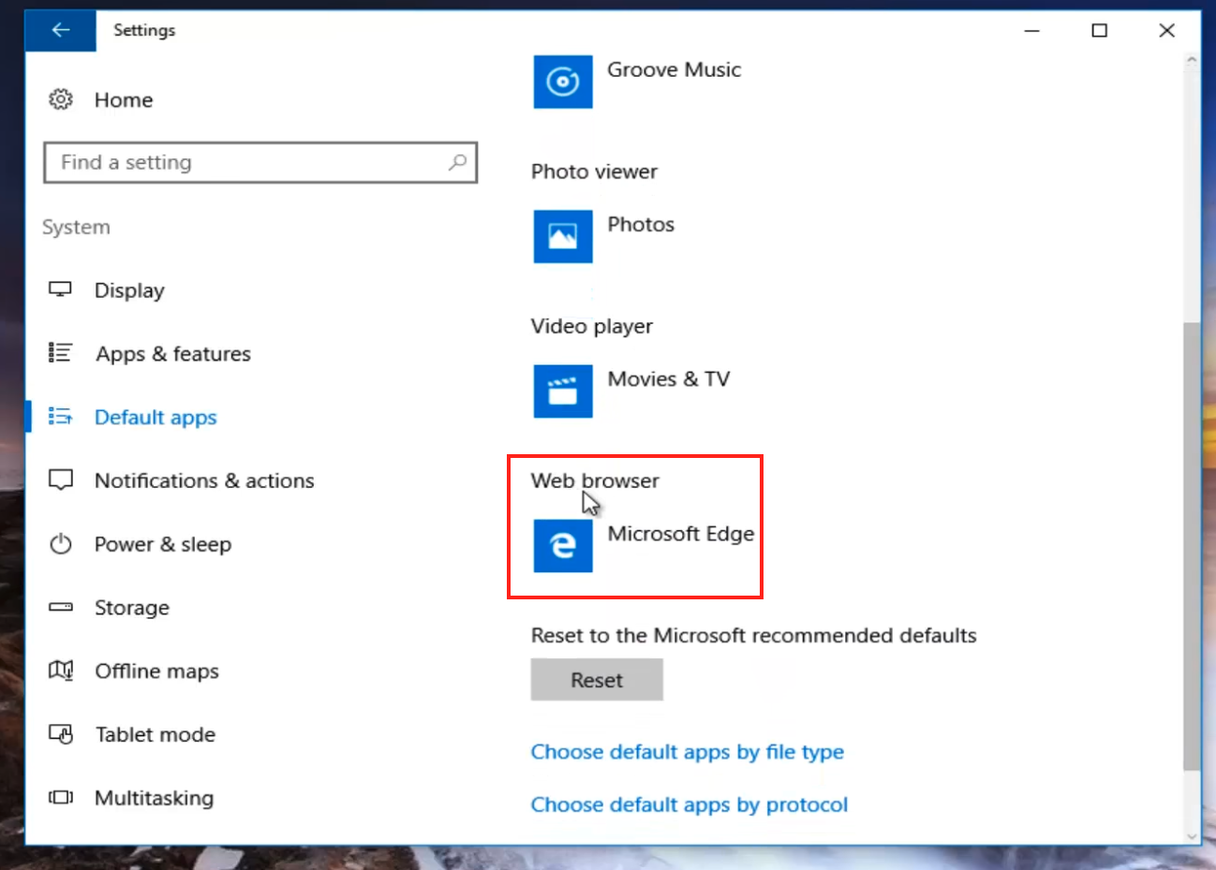Click the Power & sleep power icon

click(x=61, y=544)
